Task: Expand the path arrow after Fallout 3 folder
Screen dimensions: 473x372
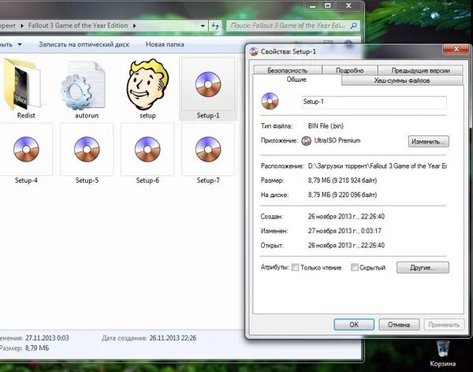Action: click(134, 26)
